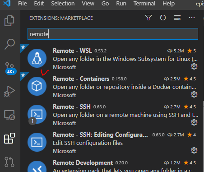Open Source Control view with 4K+ badge
This screenshot has width=204, height=172.
(10, 69)
